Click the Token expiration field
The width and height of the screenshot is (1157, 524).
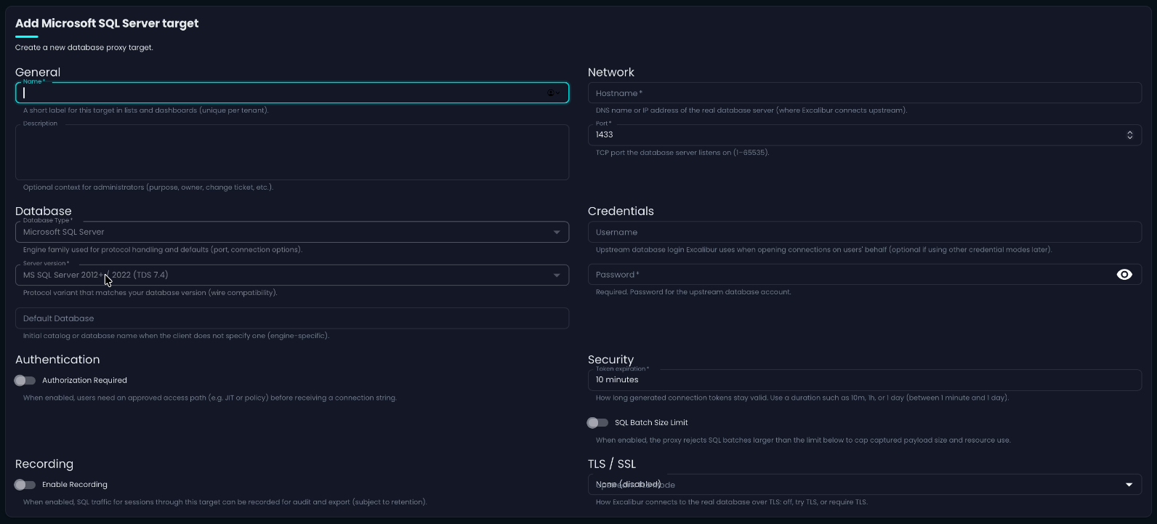[x=865, y=380]
